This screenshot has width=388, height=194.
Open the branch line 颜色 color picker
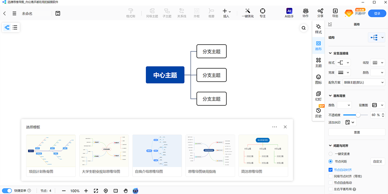(378, 73)
